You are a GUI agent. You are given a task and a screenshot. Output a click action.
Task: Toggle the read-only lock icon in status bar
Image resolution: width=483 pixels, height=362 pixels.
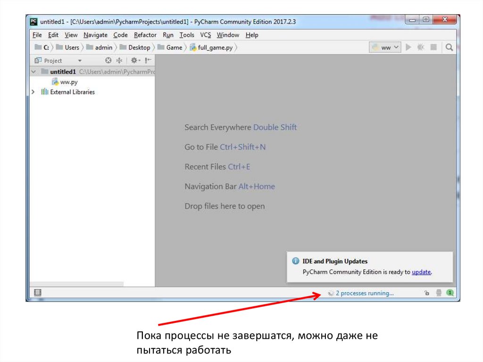point(427,293)
